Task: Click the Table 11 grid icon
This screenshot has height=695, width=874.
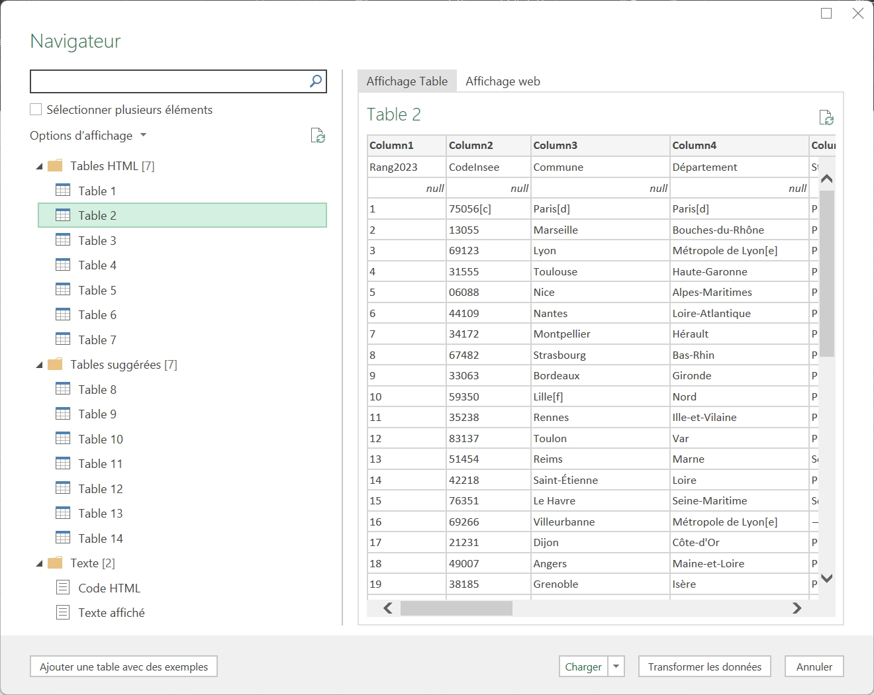Action: pos(63,463)
